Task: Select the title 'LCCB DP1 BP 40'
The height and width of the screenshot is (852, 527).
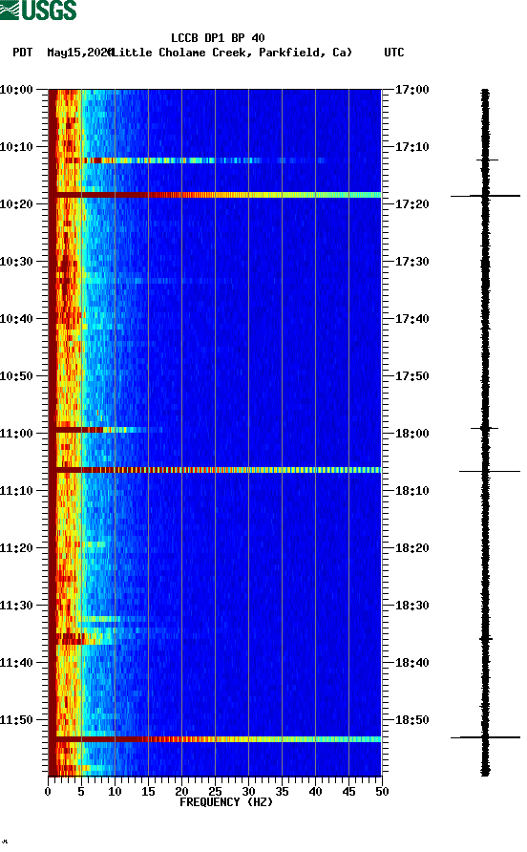Action: pos(218,38)
